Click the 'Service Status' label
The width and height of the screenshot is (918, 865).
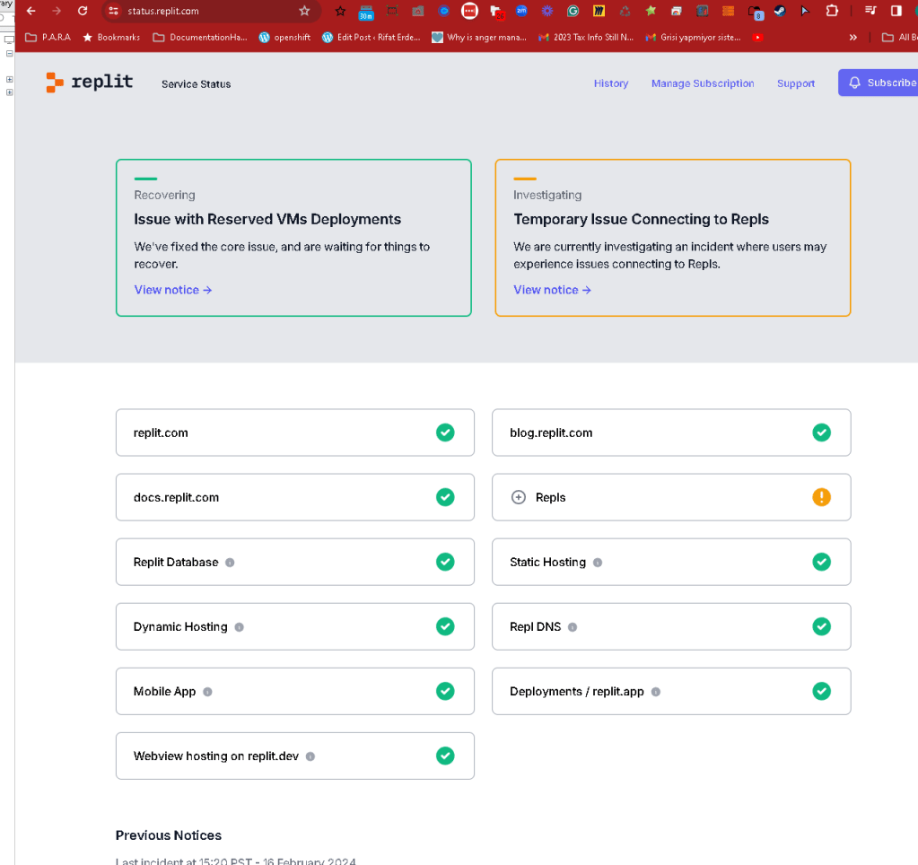click(197, 84)
